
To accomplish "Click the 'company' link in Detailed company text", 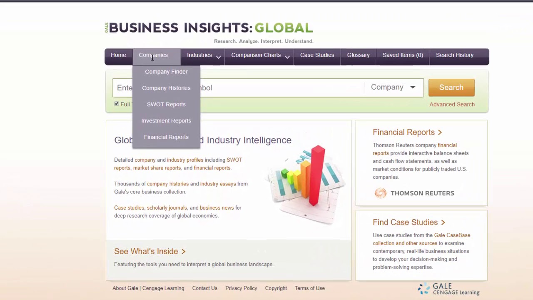I will (x=145, y=160).
